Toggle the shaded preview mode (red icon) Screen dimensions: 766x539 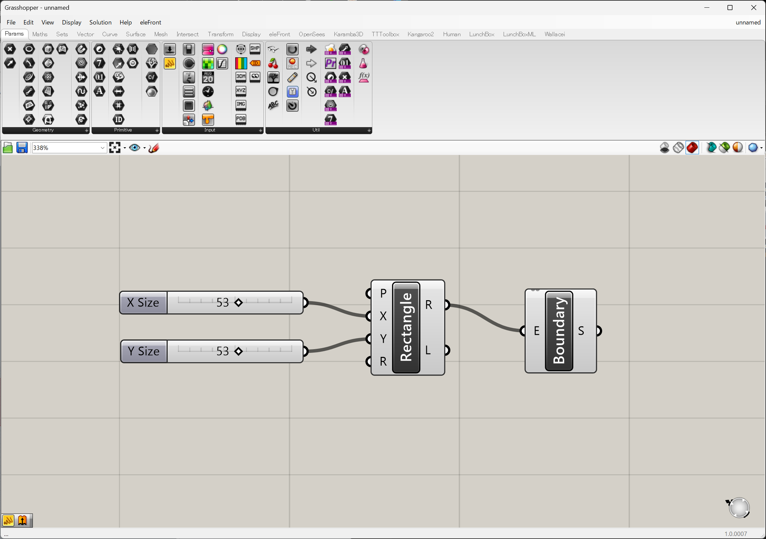pos(692,148)
